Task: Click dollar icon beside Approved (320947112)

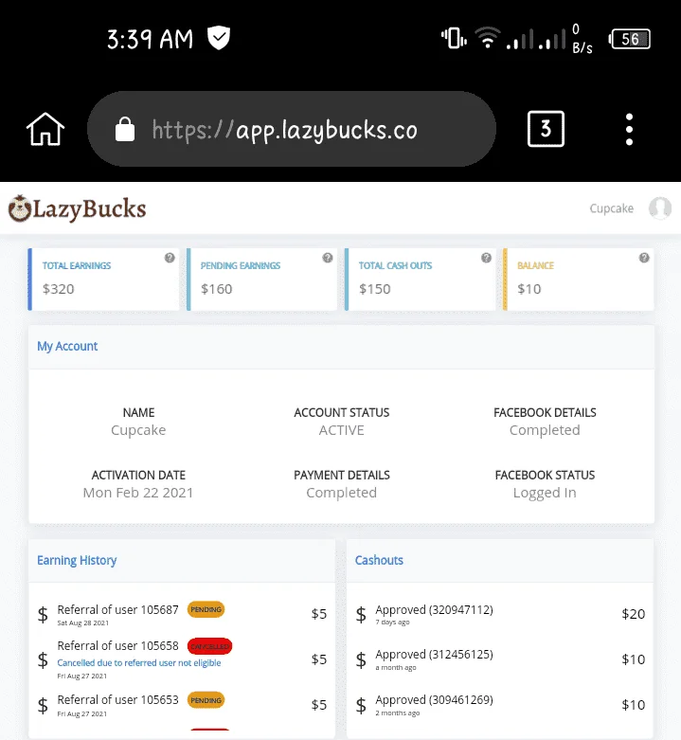Action: [361, 614]
